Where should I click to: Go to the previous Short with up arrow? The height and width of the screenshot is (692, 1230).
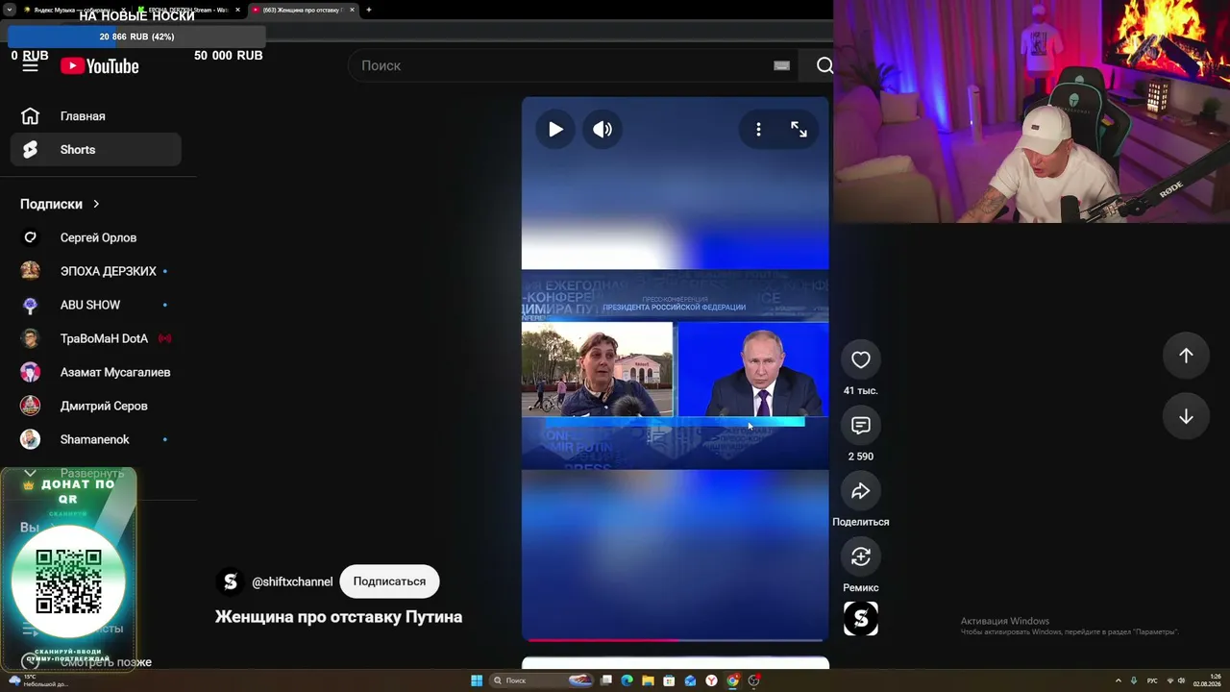[1186, 356]
